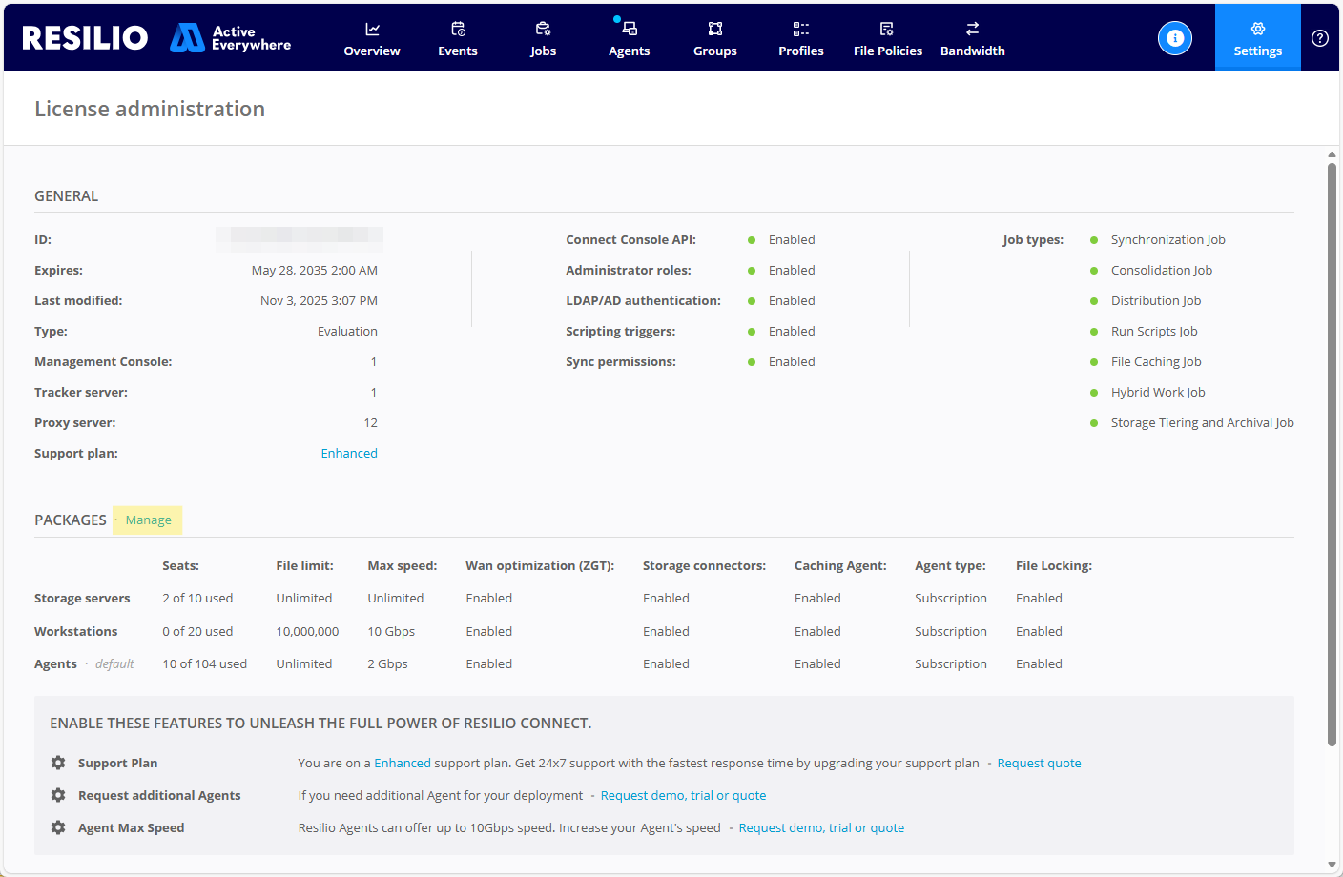Select the Settings tab
The width and height of the screenshot is (1343, 877).
[x=1257, y=38]
